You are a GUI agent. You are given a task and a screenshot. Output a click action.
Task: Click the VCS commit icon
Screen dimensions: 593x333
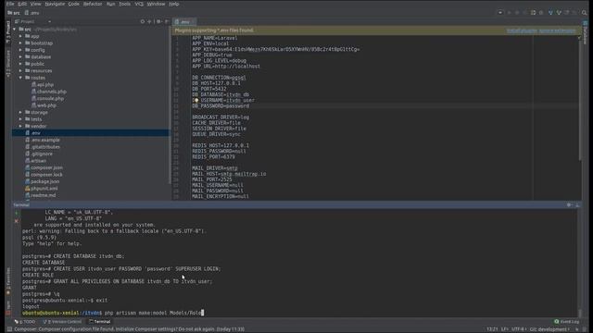click(559, 12)
